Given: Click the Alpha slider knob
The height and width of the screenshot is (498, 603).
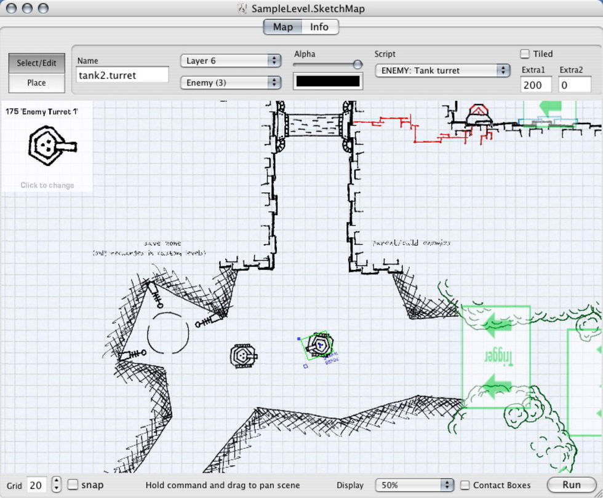Looking at the screenshot, I should [357, 64].
